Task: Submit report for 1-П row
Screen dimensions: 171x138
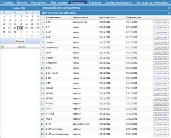Action: [161, 27]
